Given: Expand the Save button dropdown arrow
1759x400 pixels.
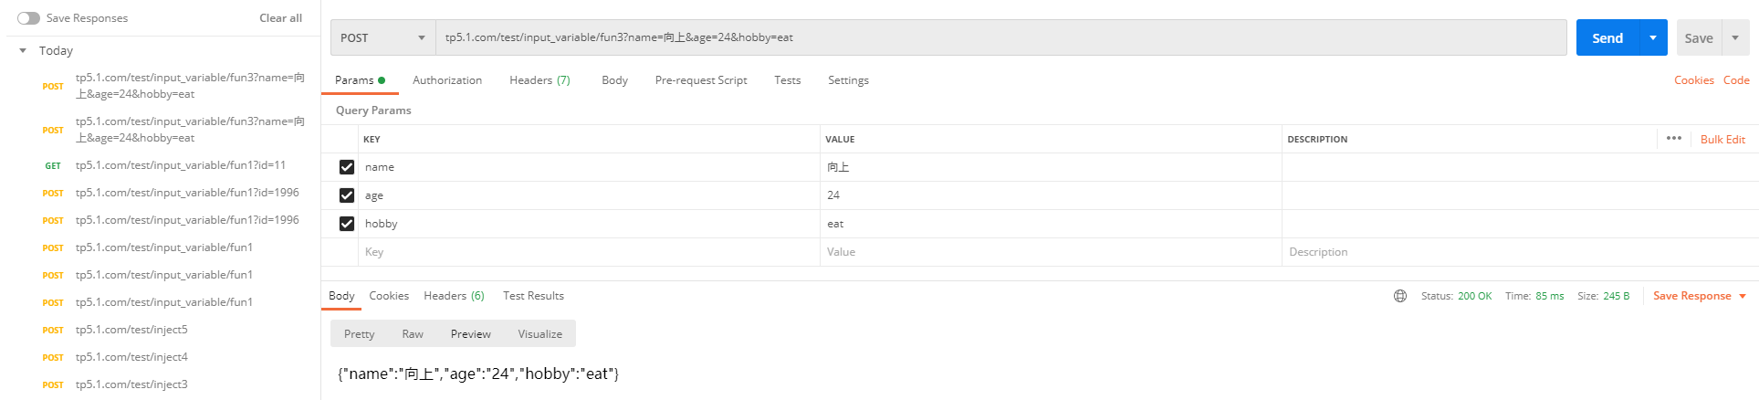Looking at the screenshot, I should tap(1735, 37).
